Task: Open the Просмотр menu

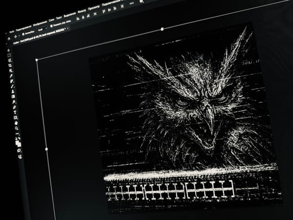Action: click(x=94, y=8)
